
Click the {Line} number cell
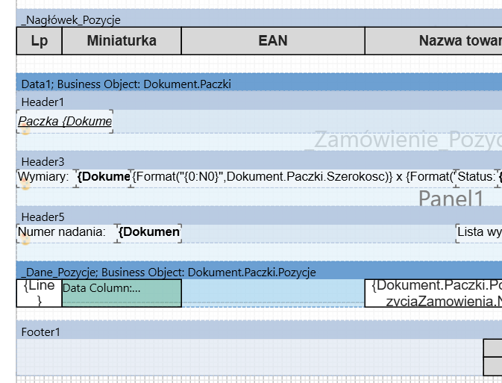39,293
